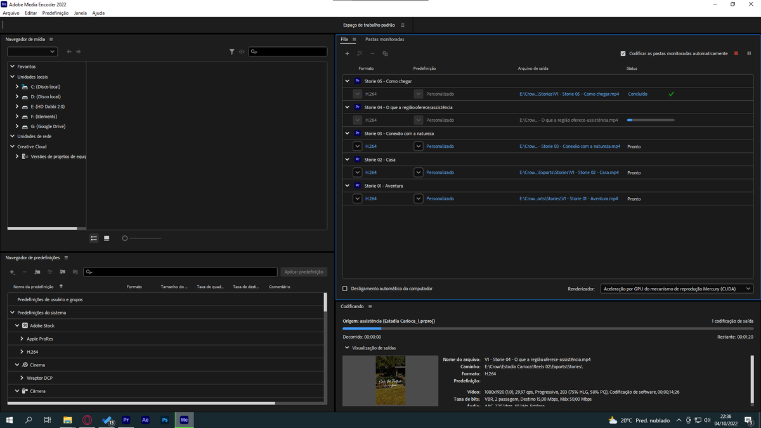
Task: Click the H.264 format link for Storie 02
Action: point(371,172)
